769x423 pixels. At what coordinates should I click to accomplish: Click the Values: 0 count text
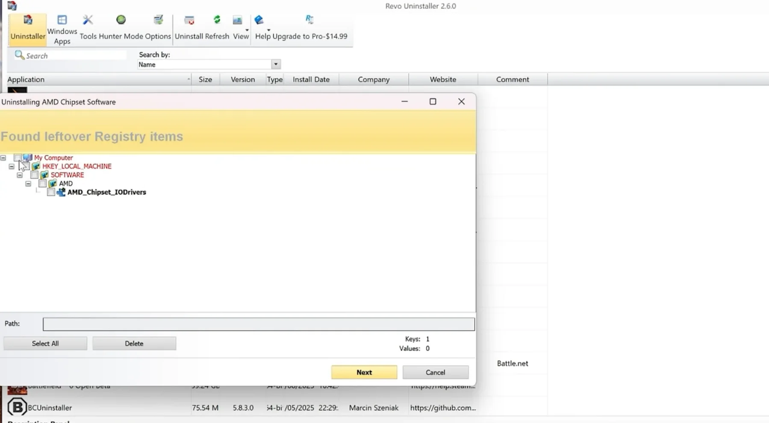[415, 348]
